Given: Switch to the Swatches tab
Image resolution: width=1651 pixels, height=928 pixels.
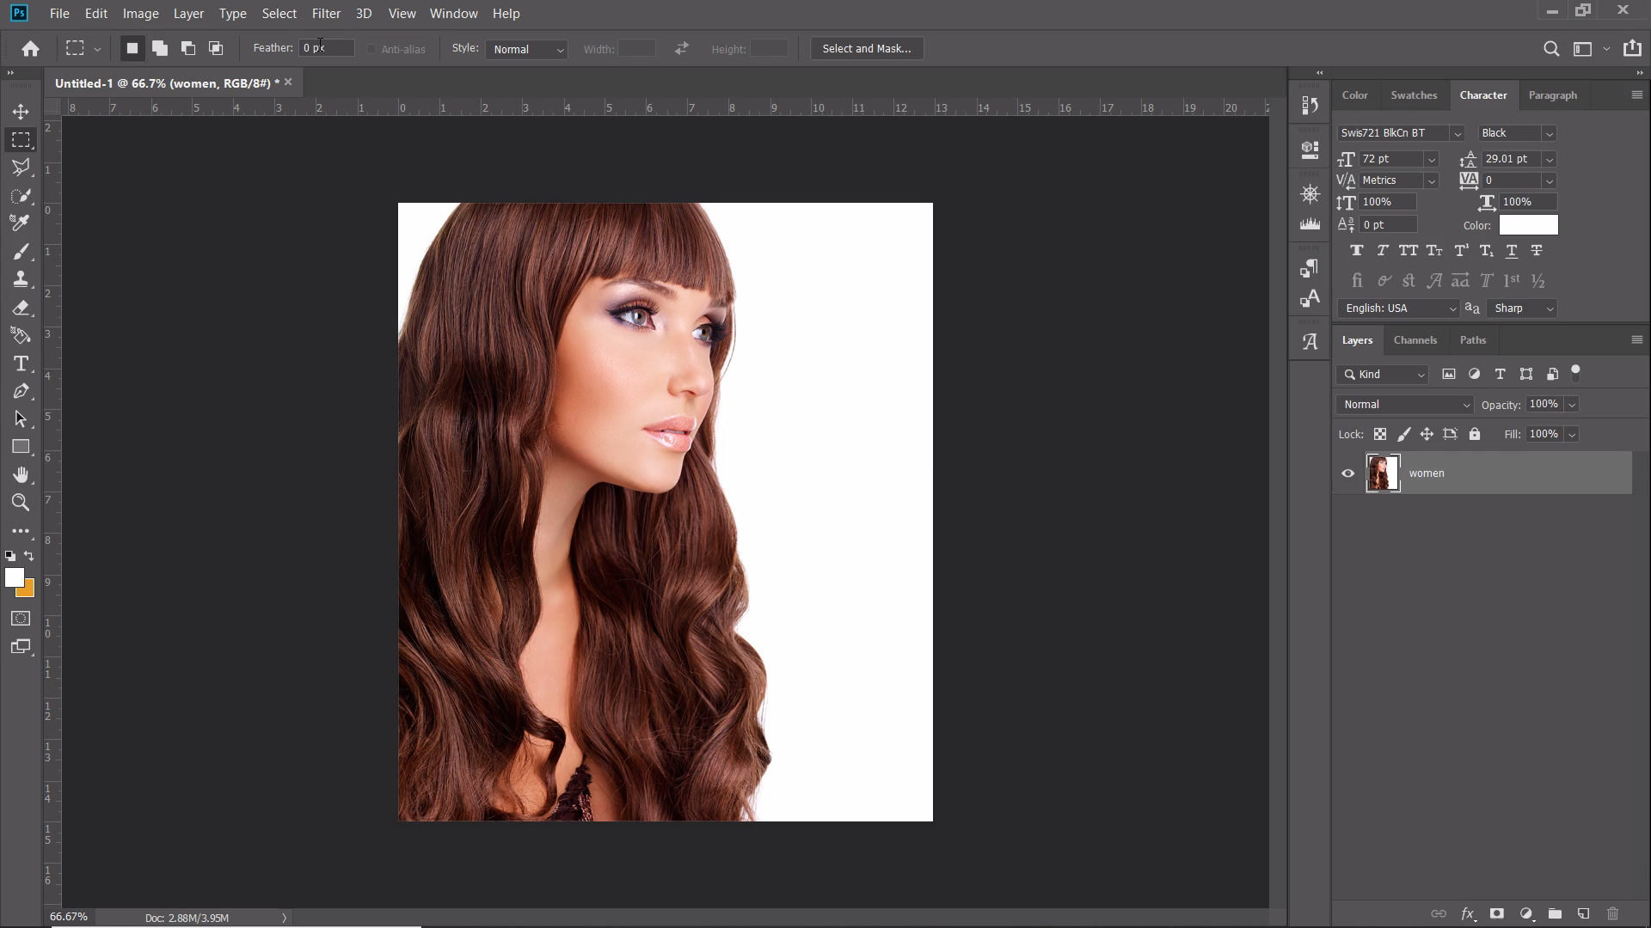Looking at the screenshot, I should pyautogui.click(x=1414, y=95).
